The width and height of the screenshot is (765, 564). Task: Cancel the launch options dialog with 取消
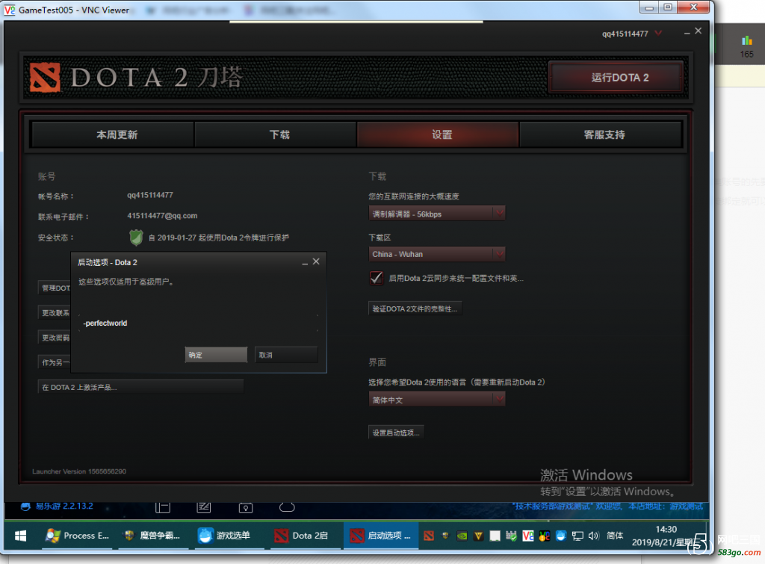(x=286, y=355)
